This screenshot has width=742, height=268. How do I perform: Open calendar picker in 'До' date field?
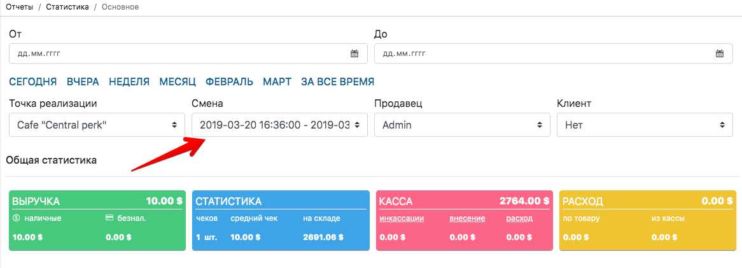pos(720,53)
